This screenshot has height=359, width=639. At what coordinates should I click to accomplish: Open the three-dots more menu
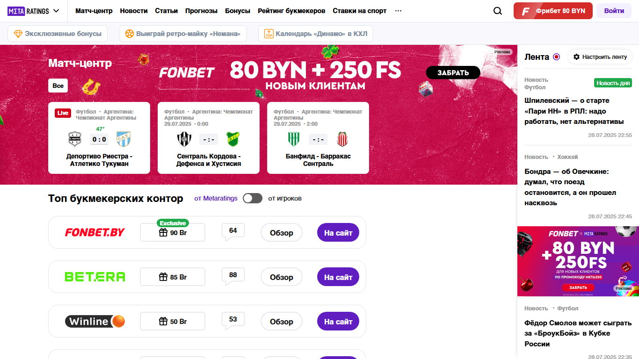398,11
